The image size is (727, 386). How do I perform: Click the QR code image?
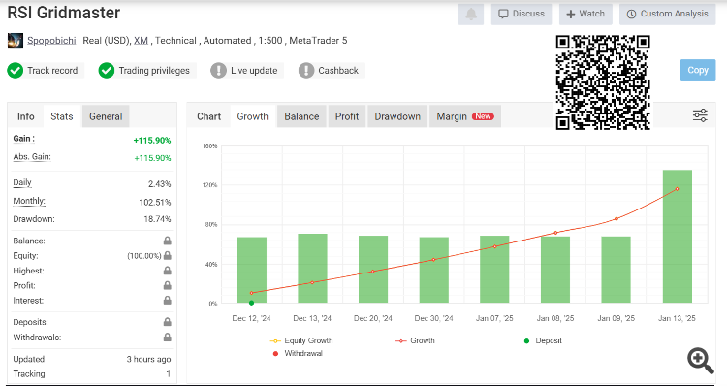[x=603, y=82]
